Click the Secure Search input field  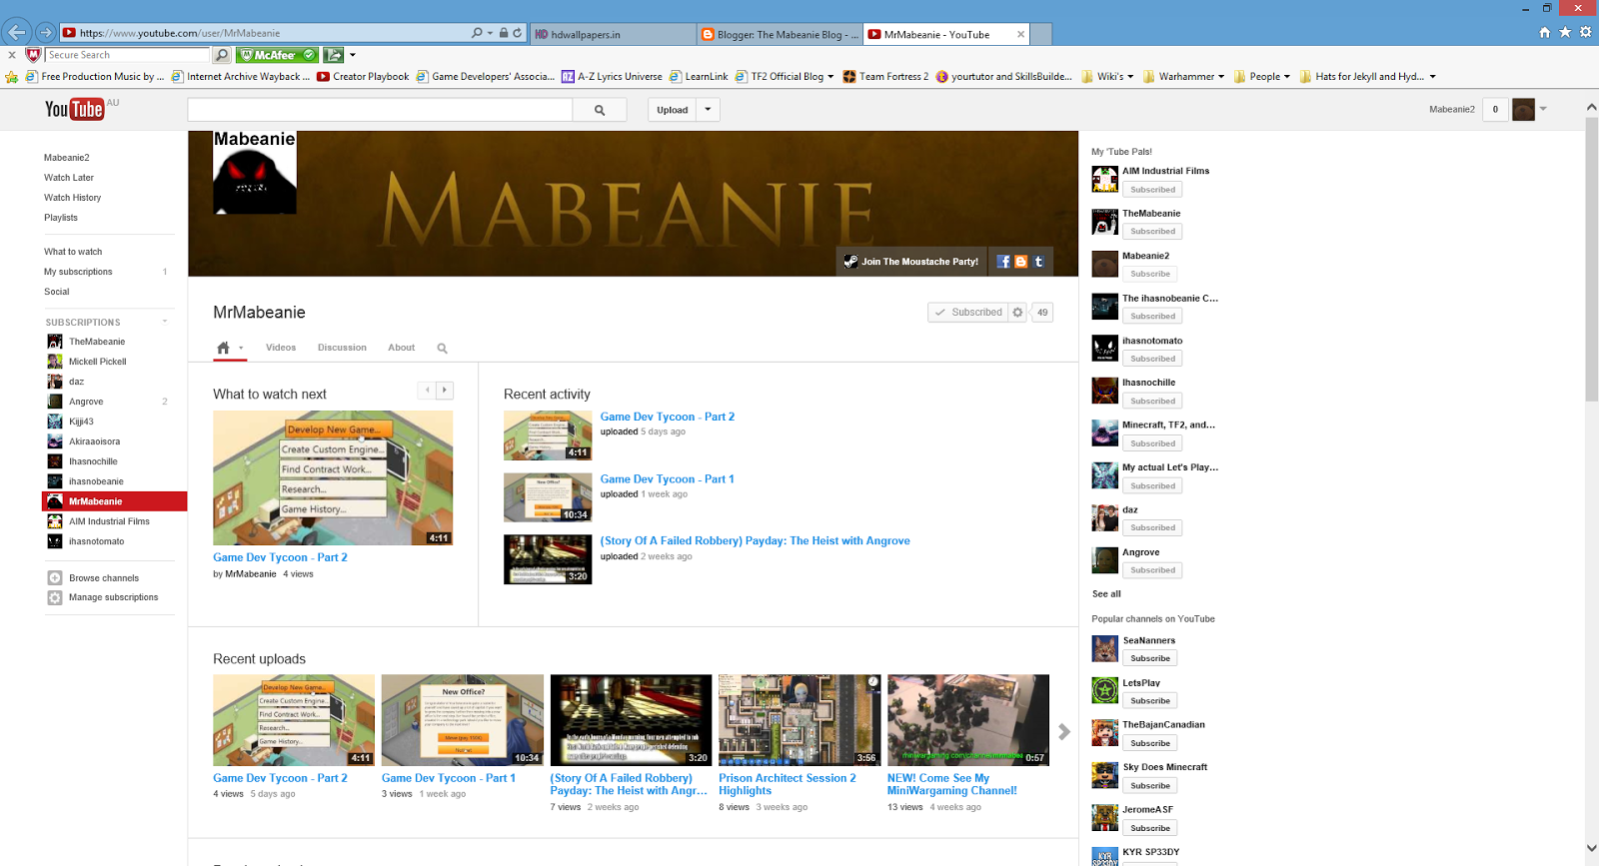point(128,55)
